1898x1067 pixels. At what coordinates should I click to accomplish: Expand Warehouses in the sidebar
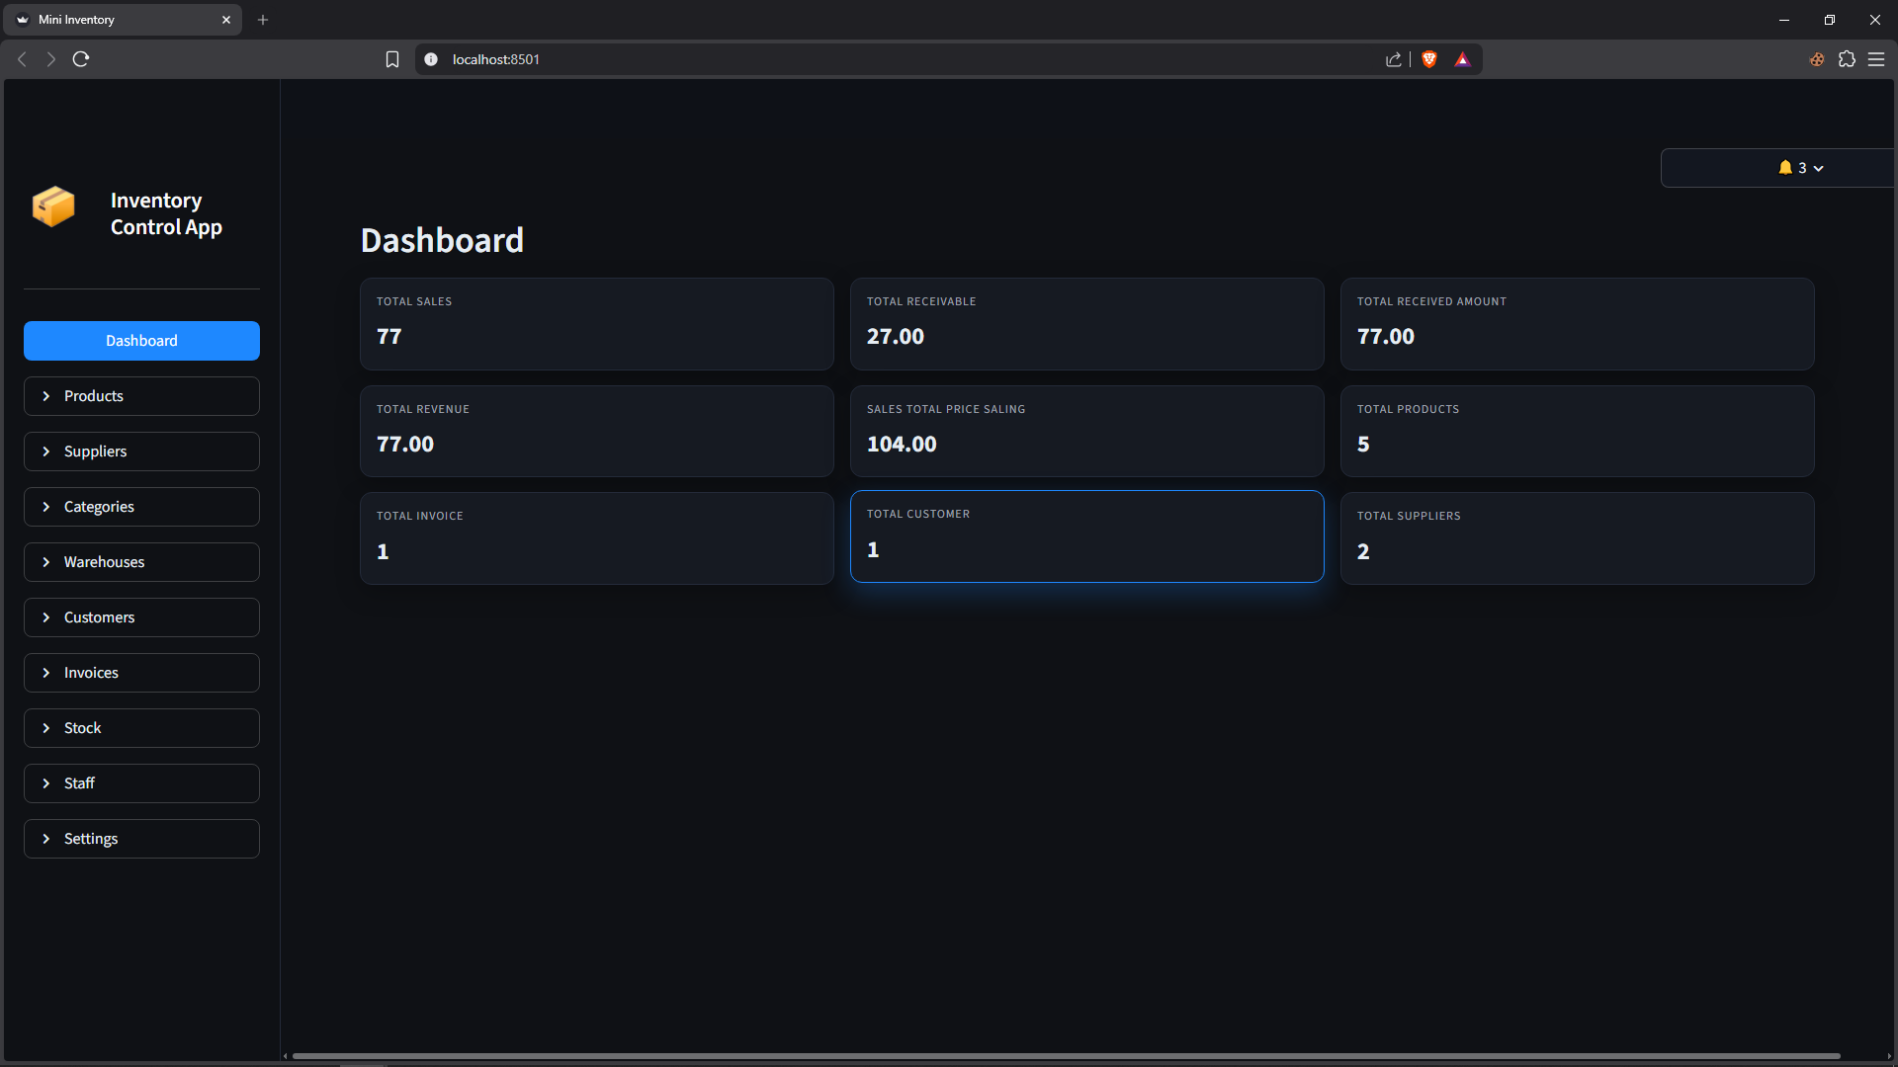coord(141,562)
